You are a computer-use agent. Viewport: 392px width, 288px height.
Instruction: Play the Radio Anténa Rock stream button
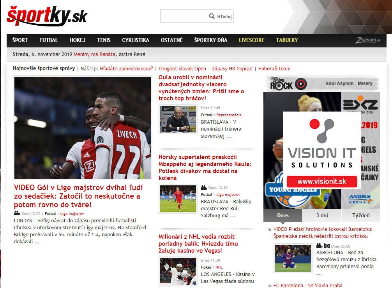(x=301, y=84)
